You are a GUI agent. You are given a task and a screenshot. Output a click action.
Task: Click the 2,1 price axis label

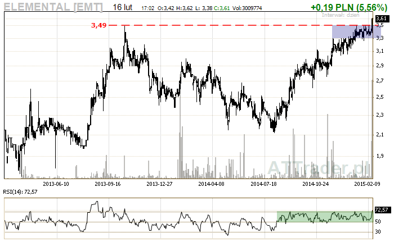click(380, 135)
